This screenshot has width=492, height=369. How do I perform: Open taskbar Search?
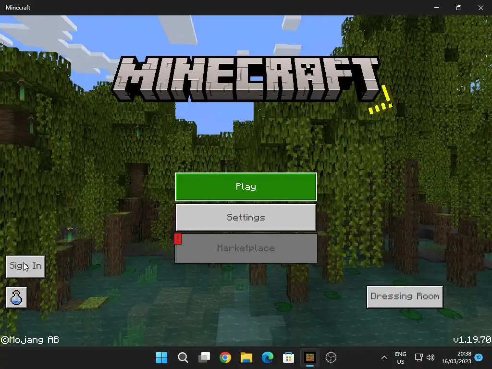click(183, 357)
